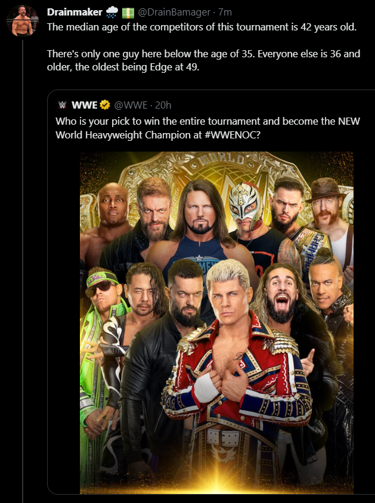This screenshot has height=503, width=375.
Task: Open the Drainmaker display name
Action: click(75, 12)
